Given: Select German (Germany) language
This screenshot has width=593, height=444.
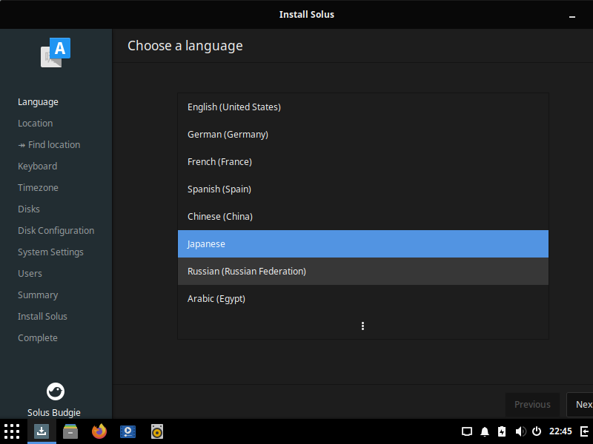Looking at the screenshot, I should [x=363, y=135].
